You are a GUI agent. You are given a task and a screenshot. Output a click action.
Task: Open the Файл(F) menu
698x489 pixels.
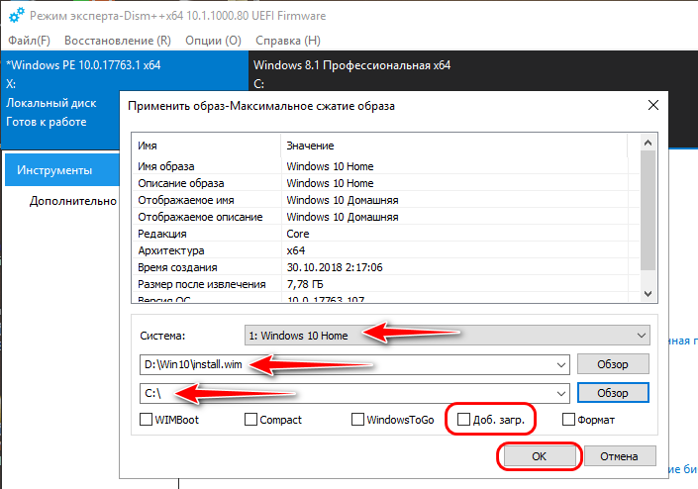(29, 41)
